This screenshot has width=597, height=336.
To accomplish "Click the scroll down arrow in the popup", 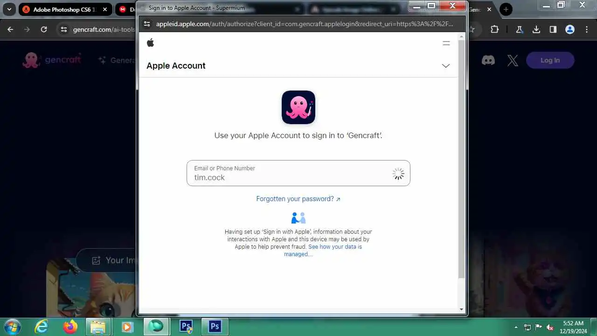I will [461, 309].
